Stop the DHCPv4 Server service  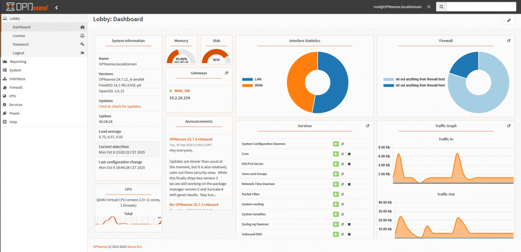coord(349,164)
